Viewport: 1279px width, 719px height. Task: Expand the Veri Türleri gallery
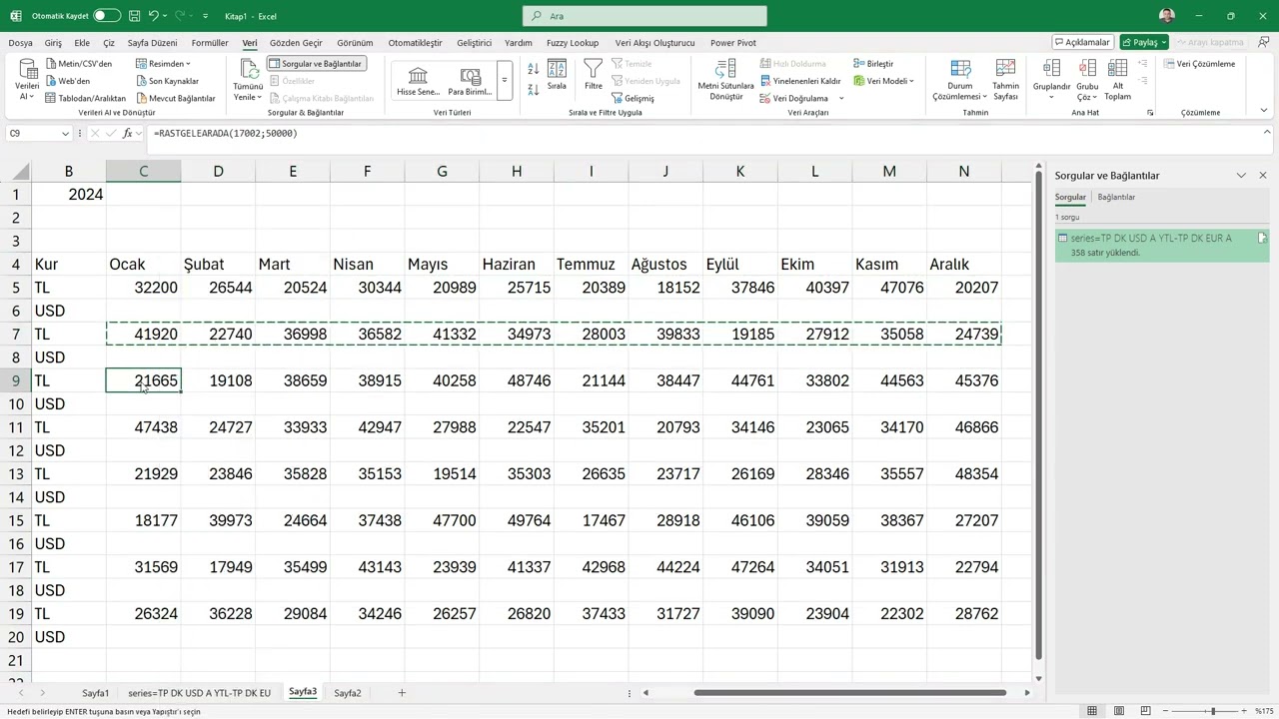(505, 81)
